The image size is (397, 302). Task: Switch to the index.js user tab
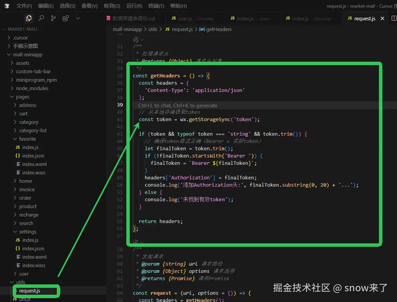[252, 18]
